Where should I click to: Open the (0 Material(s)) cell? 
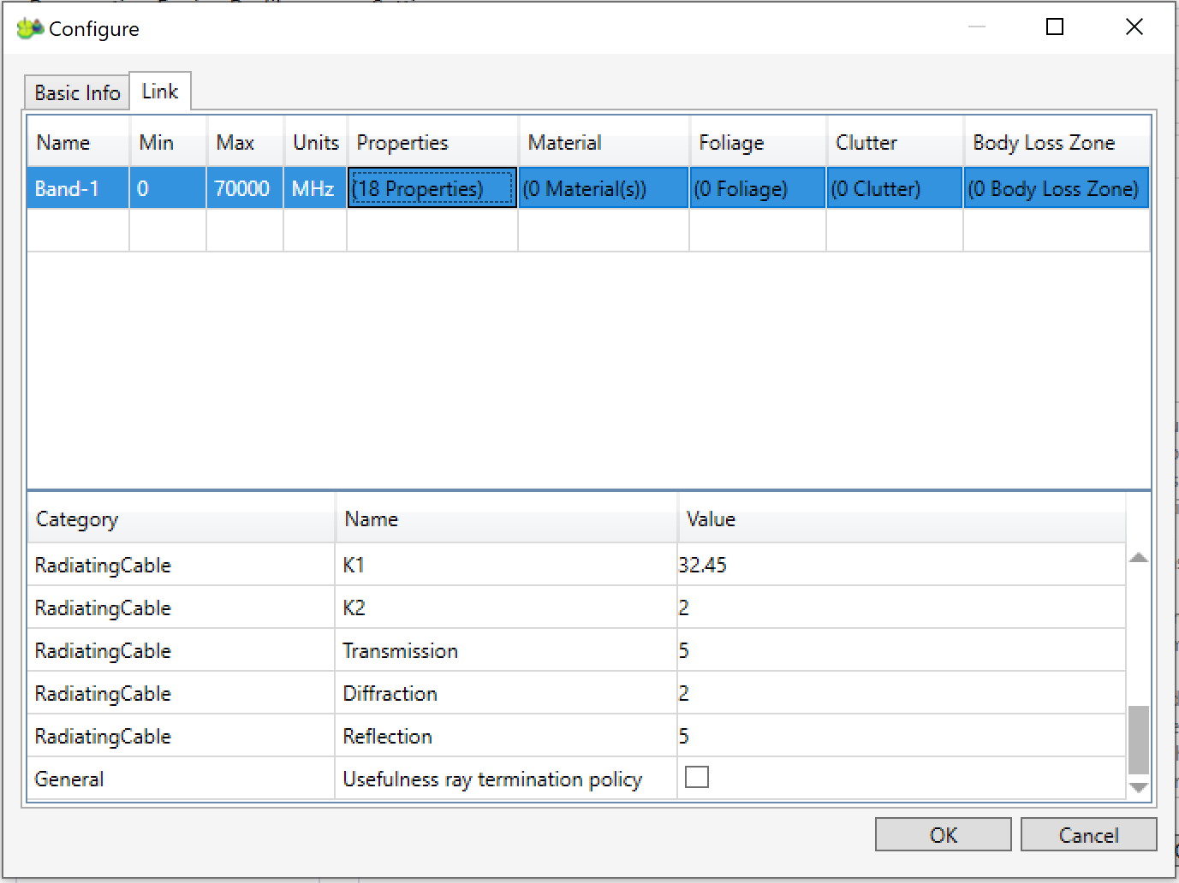pos(603,188)
